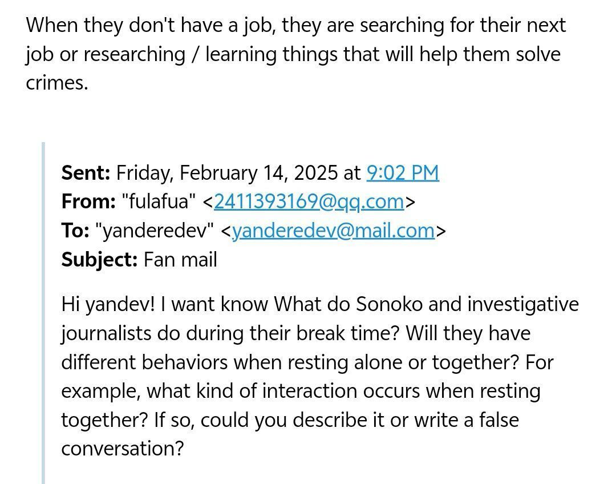Image resolution: width=616 pixels, height=484 pixels.
Task: Click the vertical blockquote bar
Action: tap(43, 313)
